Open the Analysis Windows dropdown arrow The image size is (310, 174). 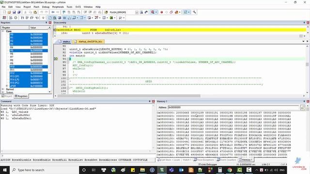pos(100,18)
